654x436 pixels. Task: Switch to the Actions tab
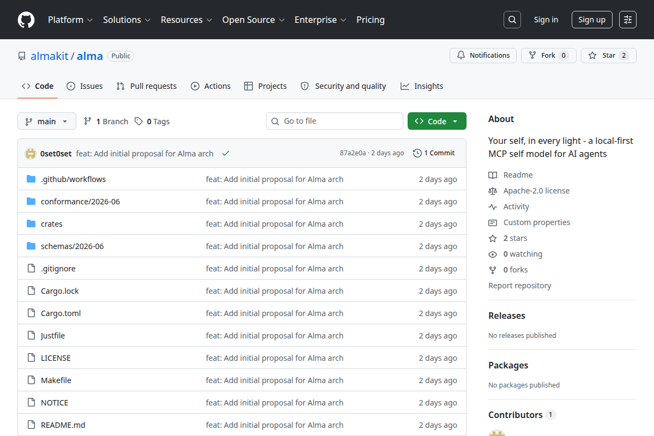tap(211, 86)
